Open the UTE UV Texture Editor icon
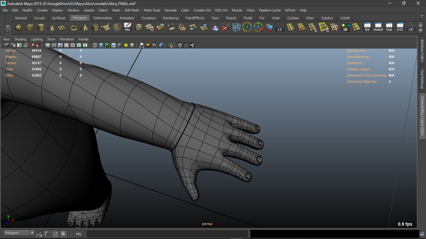Screen dimensions: 426x239 [x=400, y=27]
